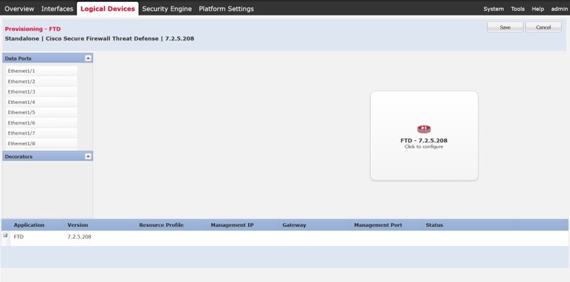
Task: Click the Version column header
Action: 77,225
